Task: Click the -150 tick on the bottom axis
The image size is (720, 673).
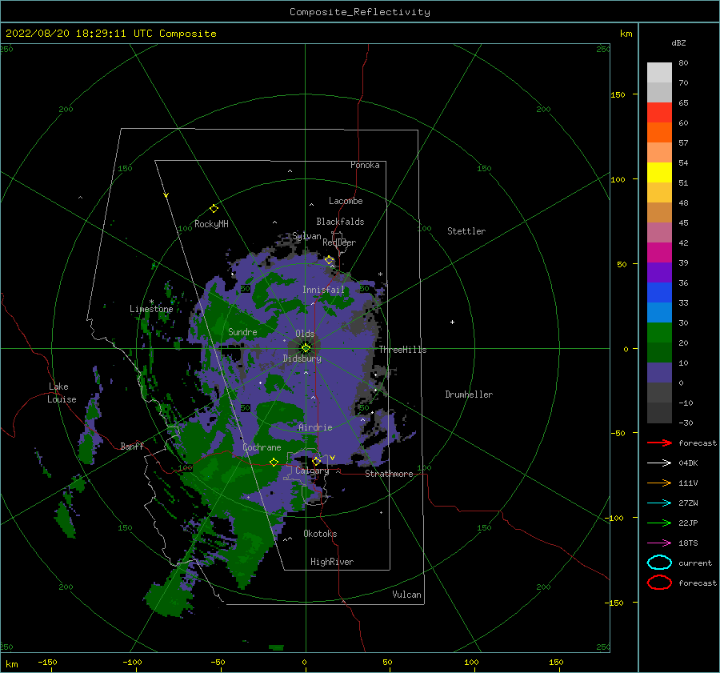Action: 47,662
